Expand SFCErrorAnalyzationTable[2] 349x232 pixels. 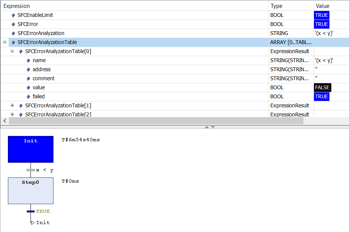pos(12,114)
